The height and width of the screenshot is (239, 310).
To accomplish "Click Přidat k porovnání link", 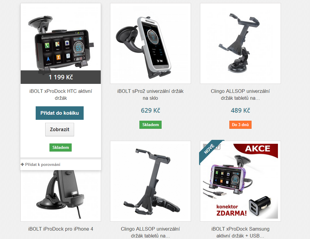I will click(43, 164).
